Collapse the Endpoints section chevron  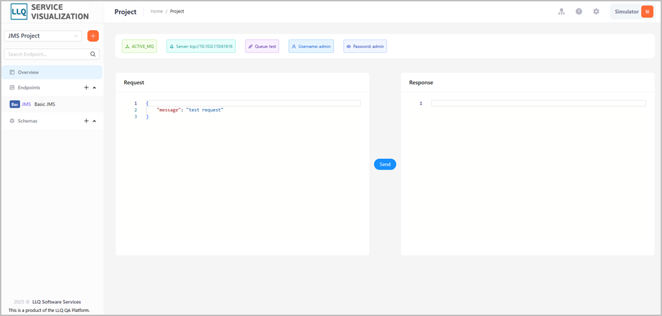(94, 88)
